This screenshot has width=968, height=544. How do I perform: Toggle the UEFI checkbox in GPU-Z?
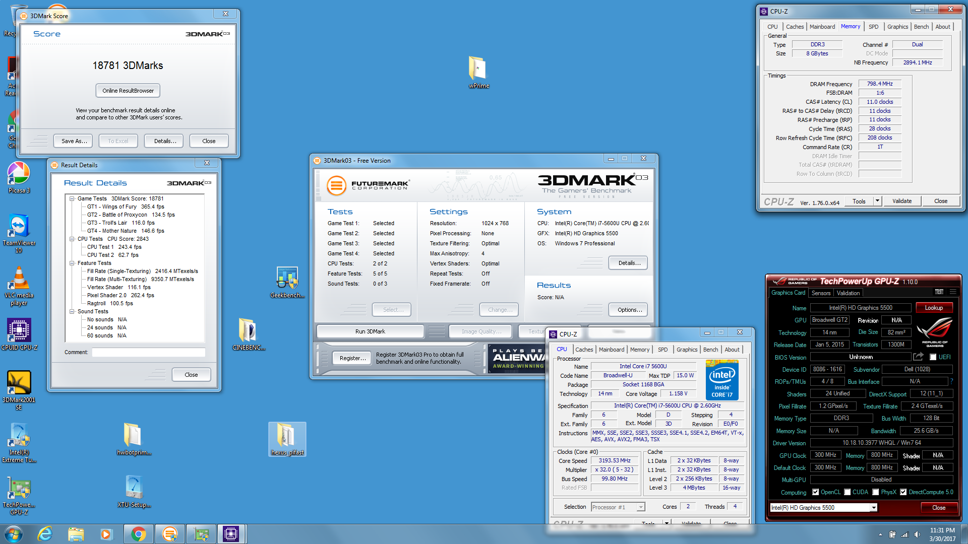tap(933, 357)
